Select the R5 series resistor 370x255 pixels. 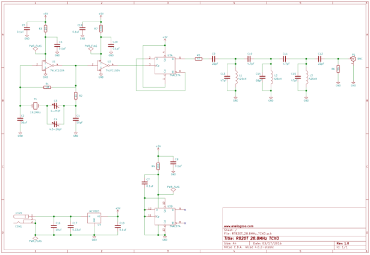tap(199, 59)
